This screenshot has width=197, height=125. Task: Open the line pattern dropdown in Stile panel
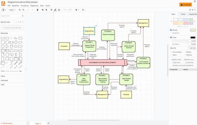point(180,41)
